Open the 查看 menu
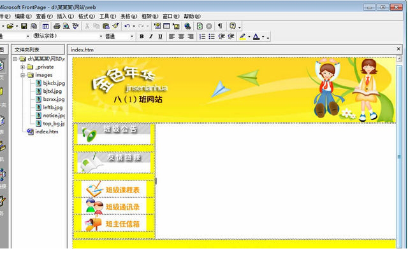 click(44, 17)
